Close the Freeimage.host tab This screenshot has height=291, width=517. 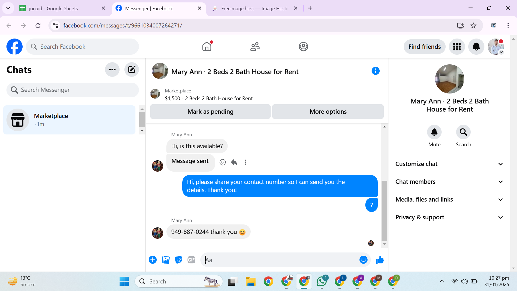point(296,8)
